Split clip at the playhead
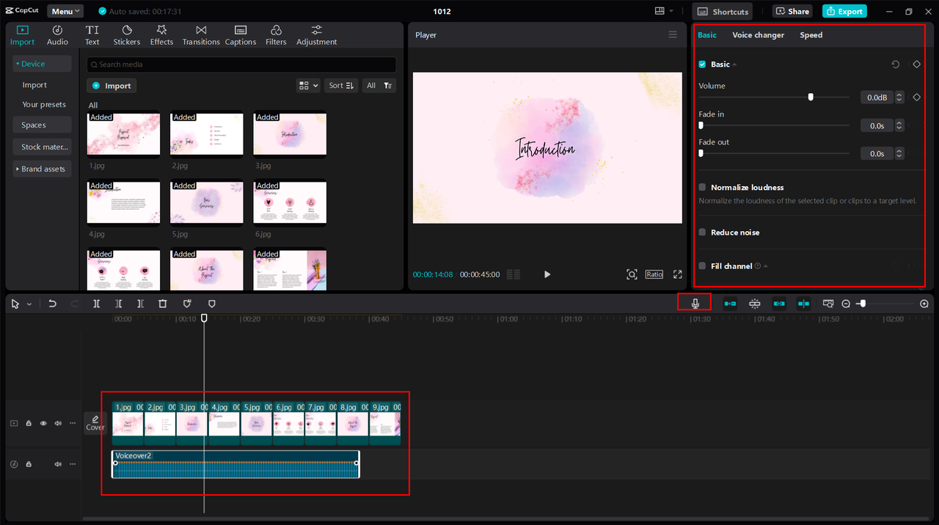This screenshot has width=939, height=525. (96, 304)
